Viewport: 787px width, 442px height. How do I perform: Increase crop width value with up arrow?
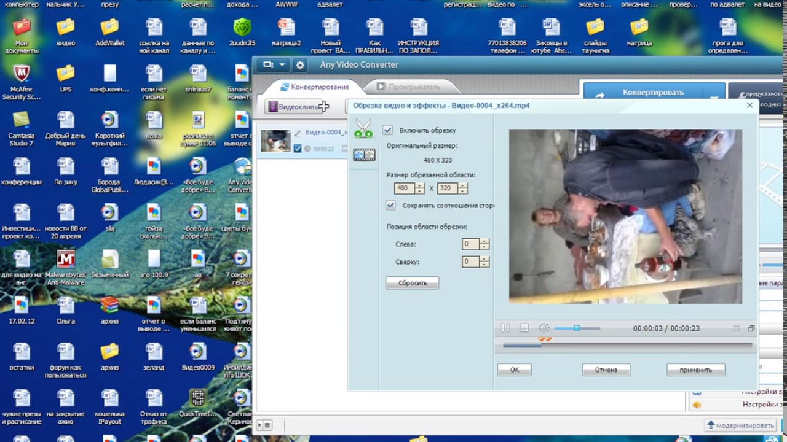point(421,186)
